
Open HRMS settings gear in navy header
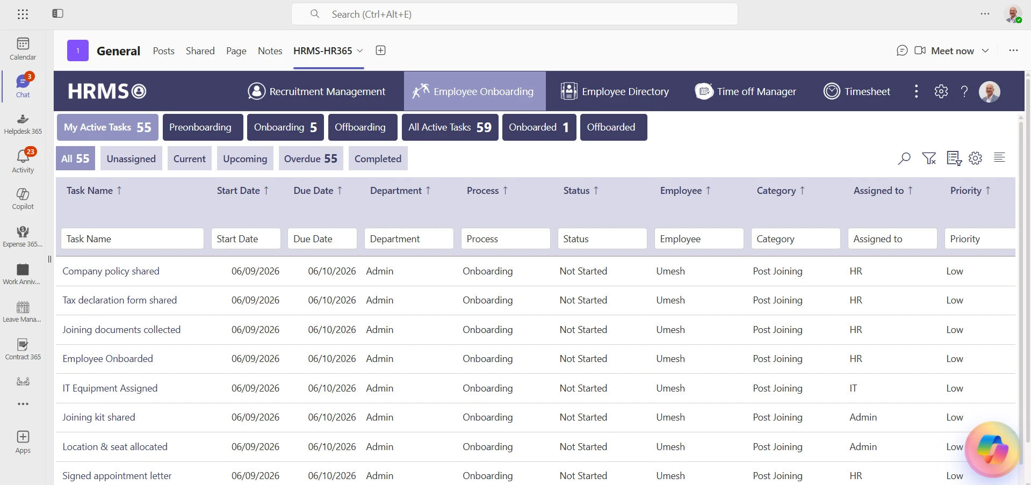[941, 91]
